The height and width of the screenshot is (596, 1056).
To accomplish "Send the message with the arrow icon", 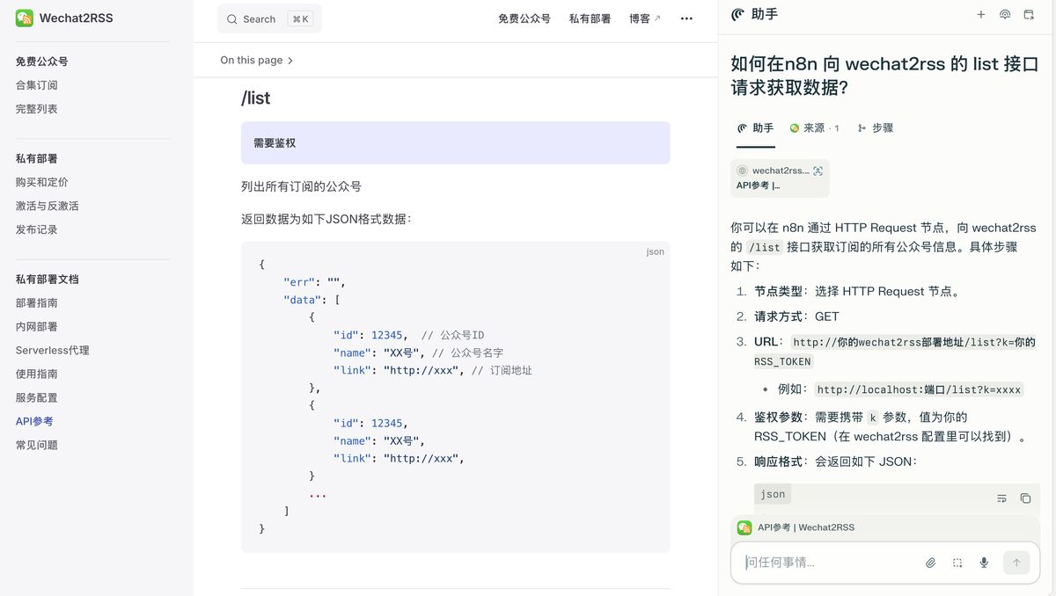I will 1016,562.
